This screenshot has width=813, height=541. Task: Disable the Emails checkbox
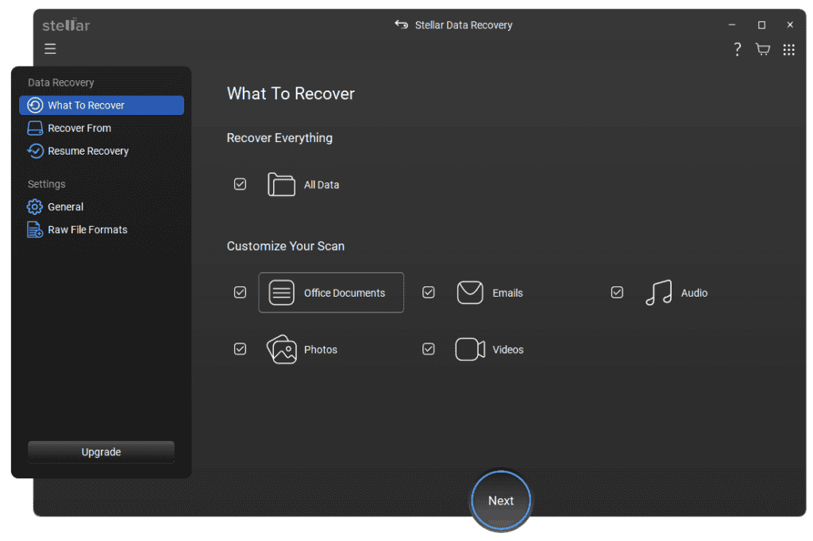coord(429,293)
